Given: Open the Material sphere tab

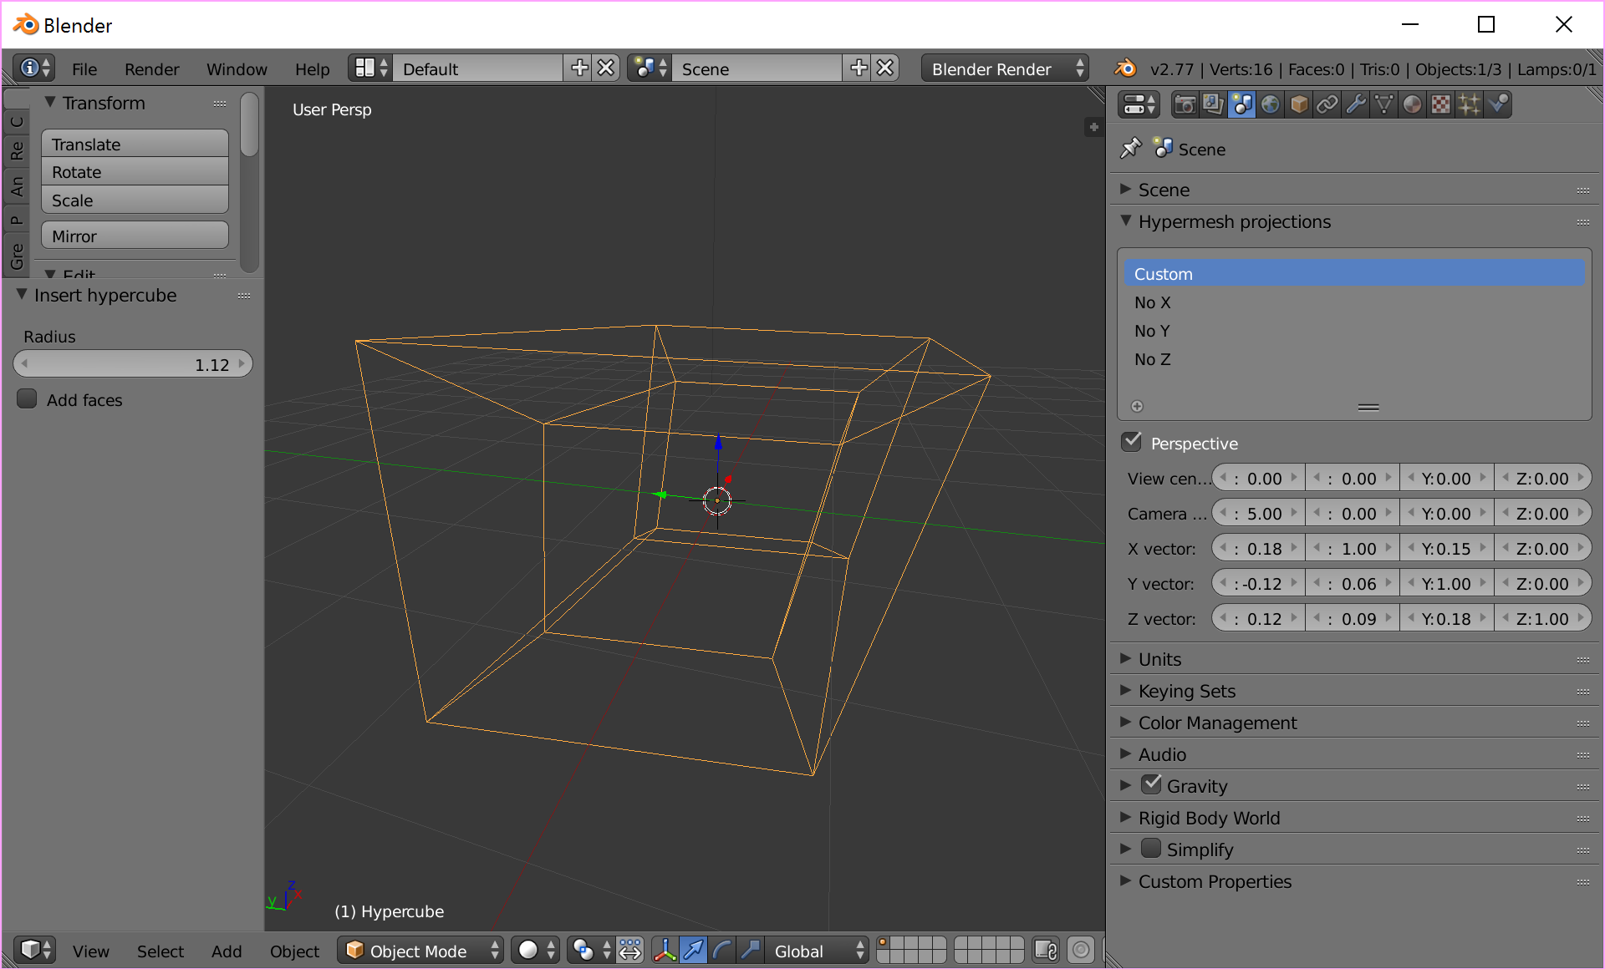Looking at the screenshot, I should (1413, 105).
